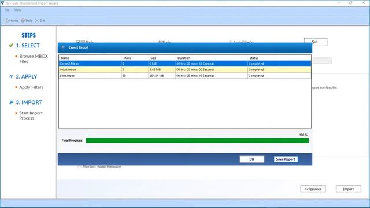This screenshot has height=208, width=370.
Task: Open the Help menu in menu bar
Action: 18,10
